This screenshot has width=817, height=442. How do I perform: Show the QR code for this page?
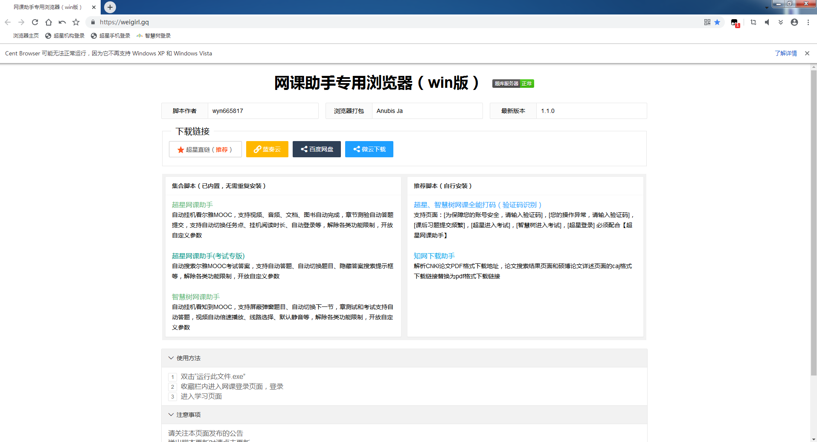707,22
